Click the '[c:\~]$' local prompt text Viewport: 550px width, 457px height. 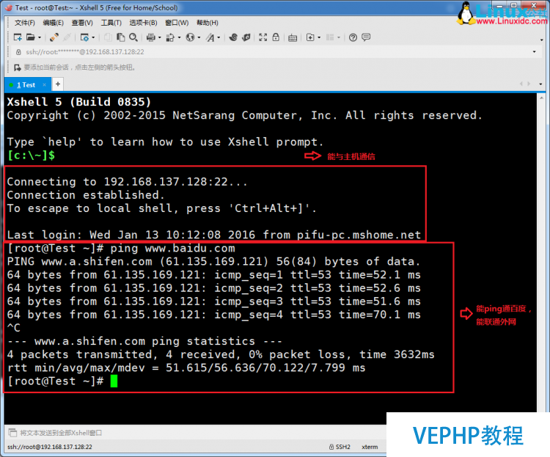point(32,155)
